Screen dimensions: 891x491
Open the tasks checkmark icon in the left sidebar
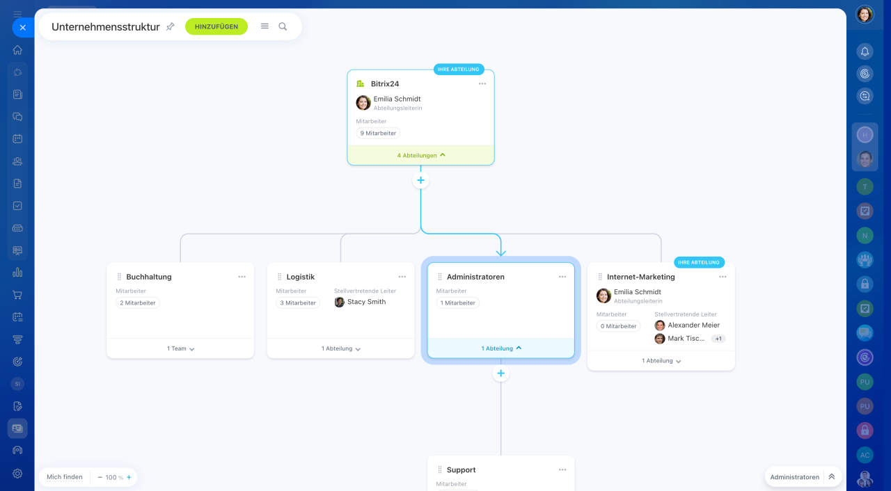[x=17, y=206]
